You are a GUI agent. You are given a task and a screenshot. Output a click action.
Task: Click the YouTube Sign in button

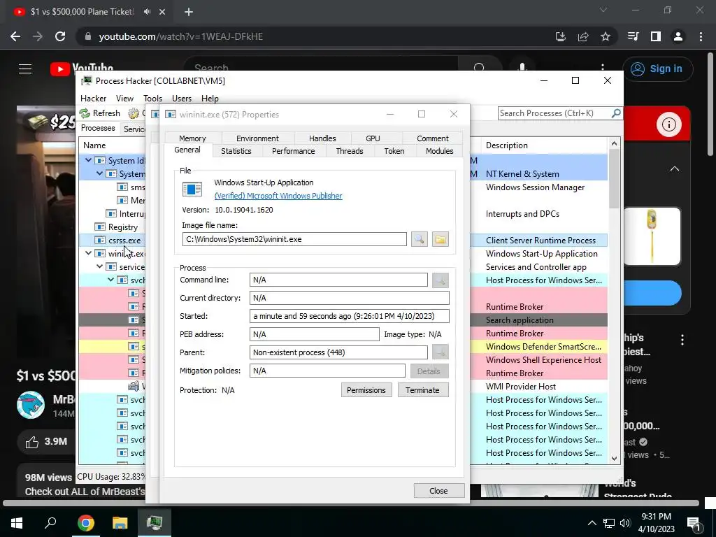click(x=657, y=69)
